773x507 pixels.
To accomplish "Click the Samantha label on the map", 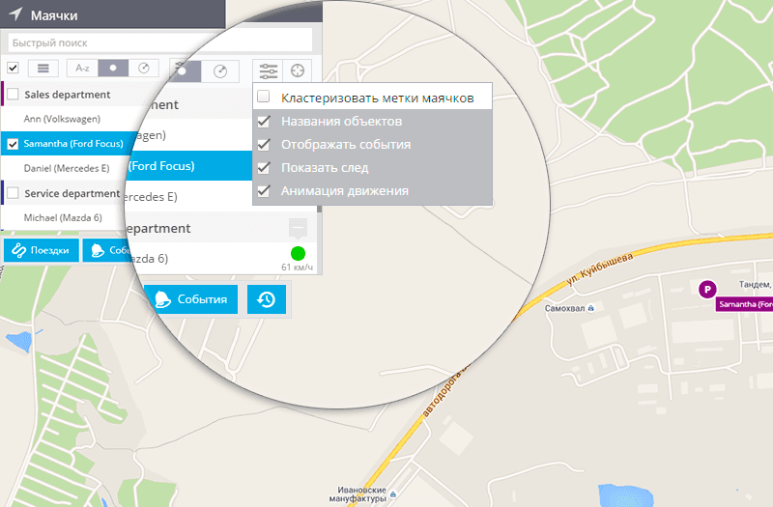I will click(x=744, y=304).
